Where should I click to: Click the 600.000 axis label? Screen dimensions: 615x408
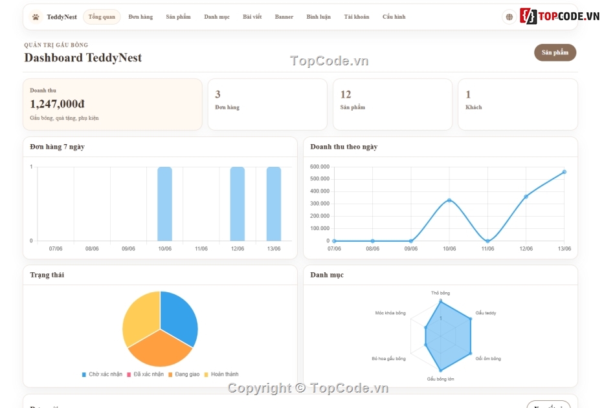320,167
